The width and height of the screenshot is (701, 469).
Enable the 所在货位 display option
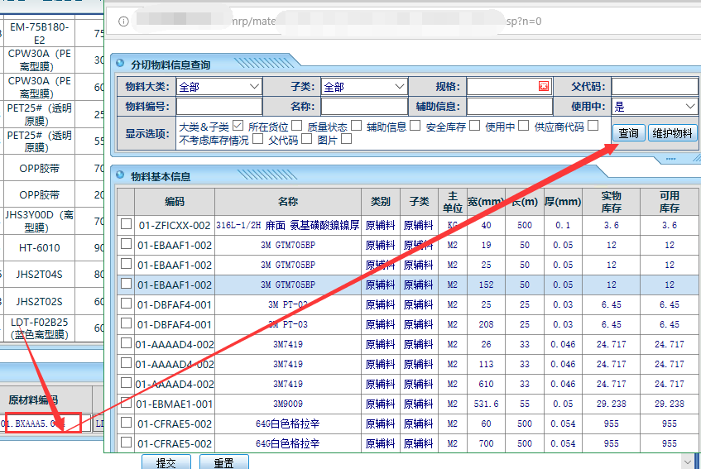[x=296, y=126]
